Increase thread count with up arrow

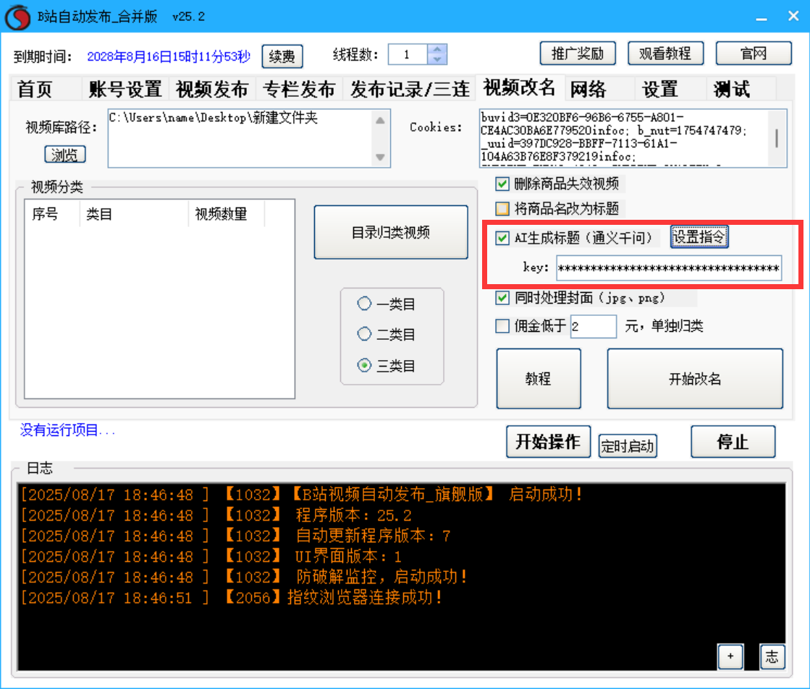point(437,49)
